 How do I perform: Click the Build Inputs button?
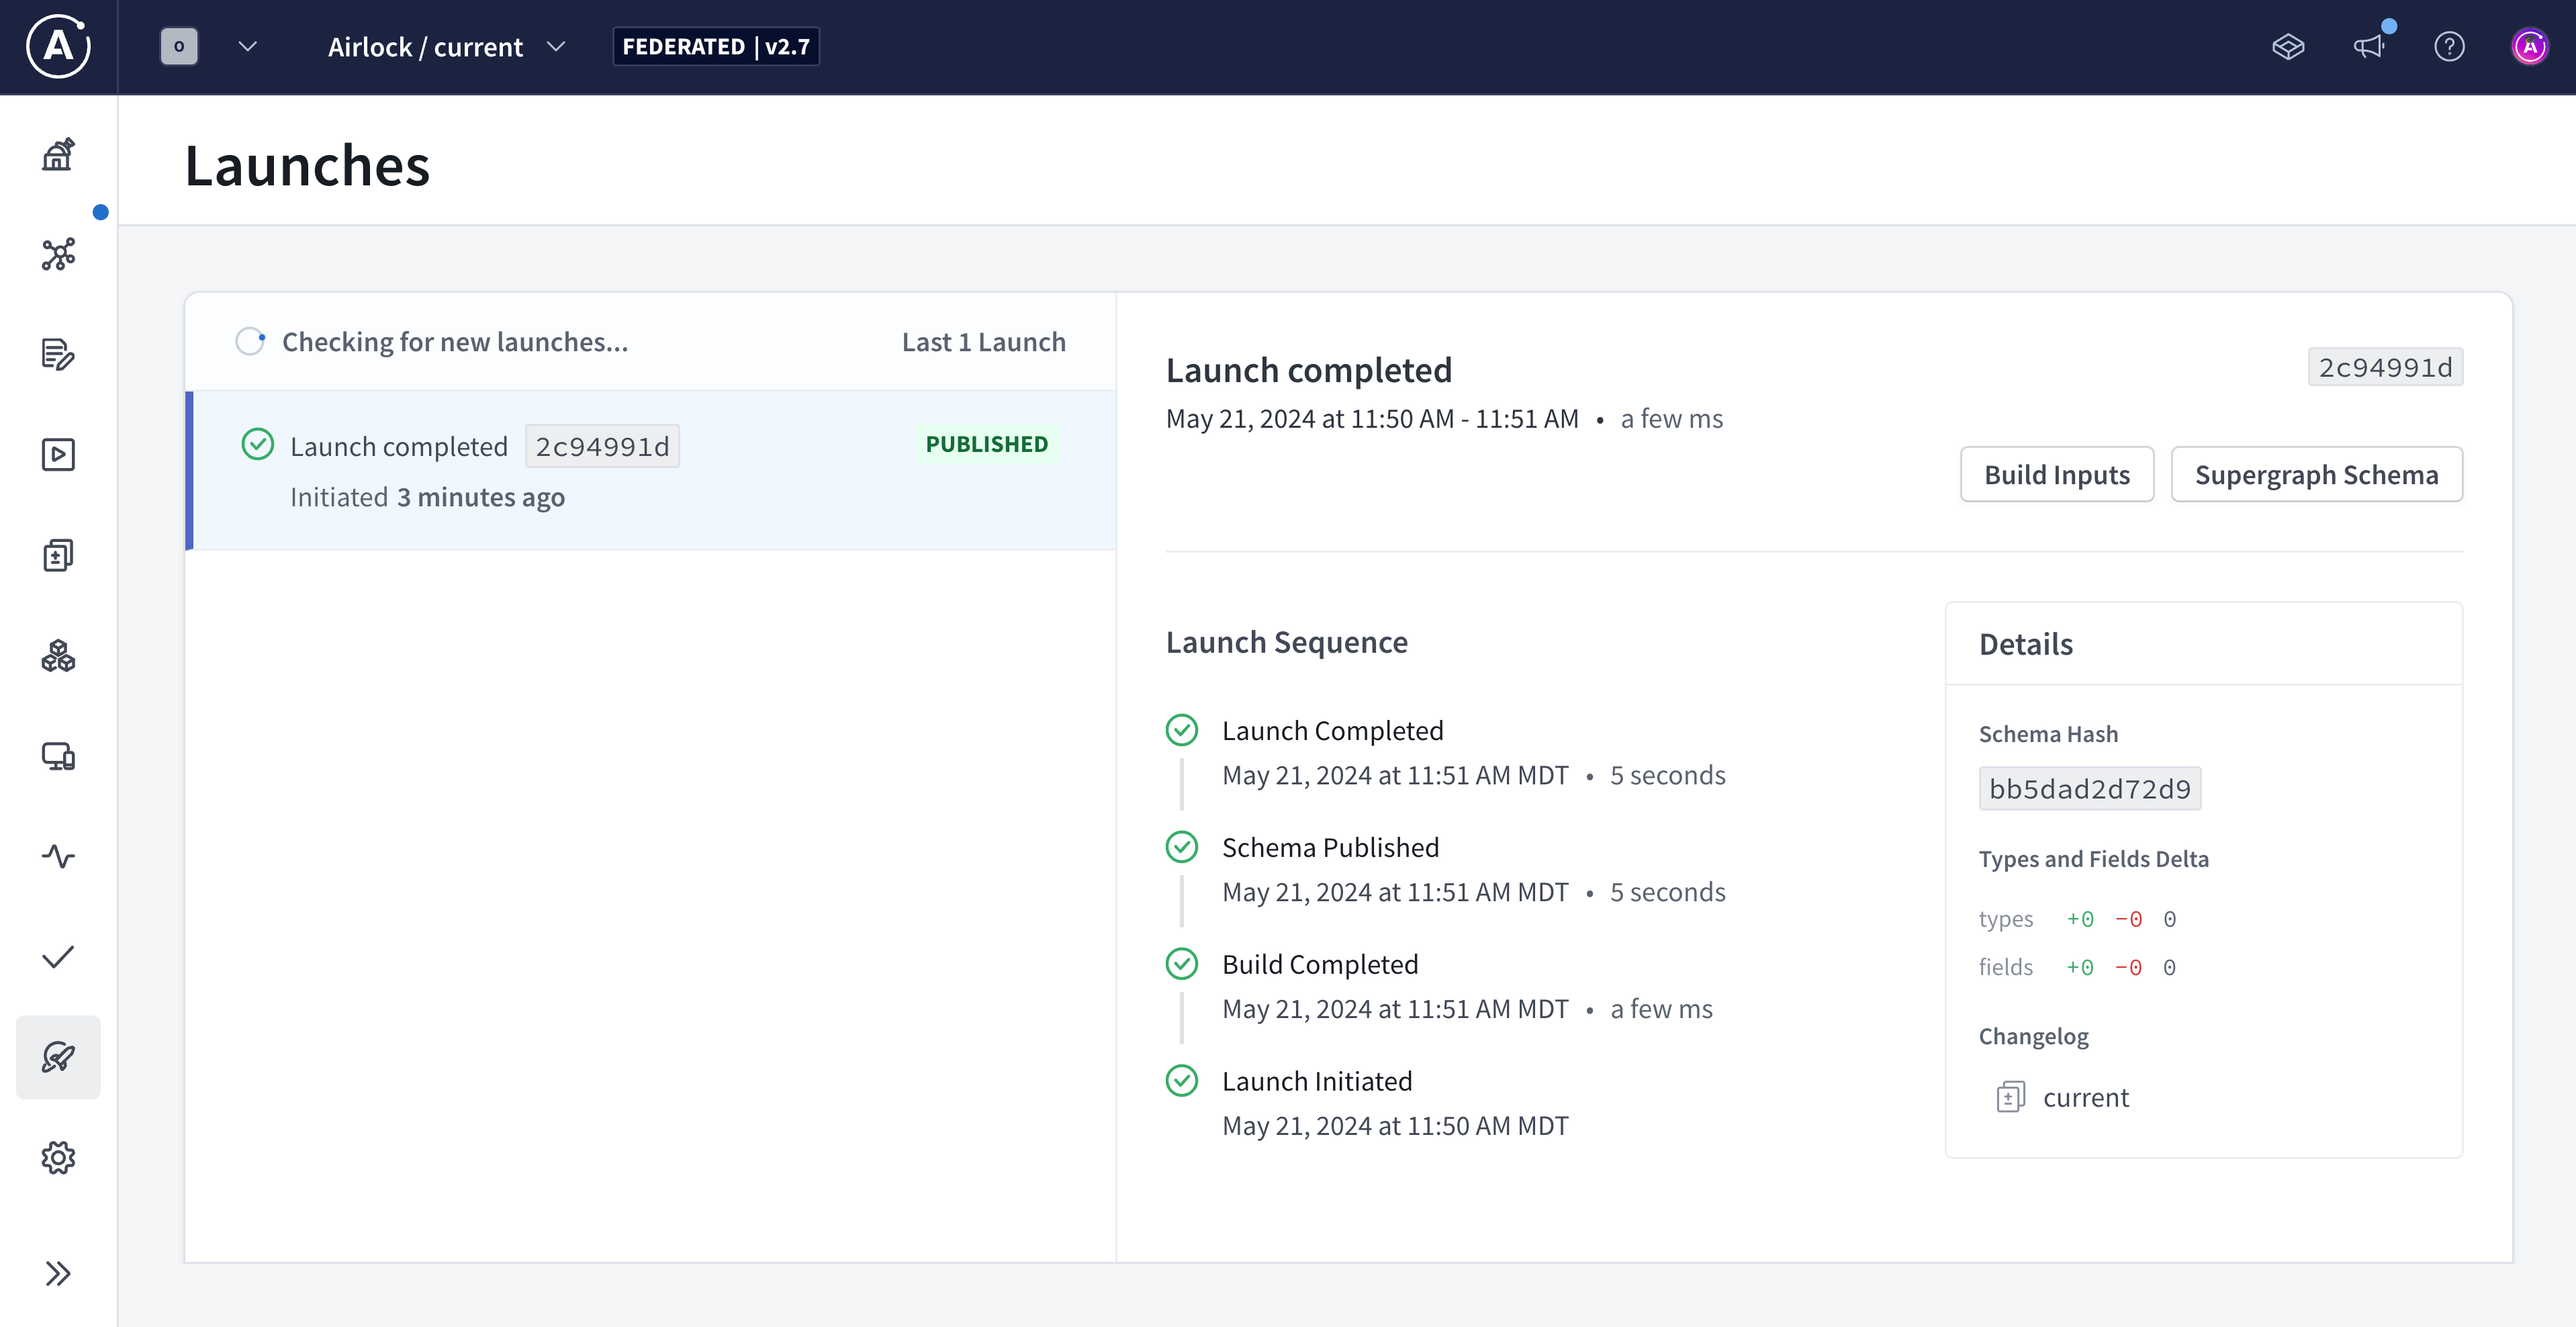tap(2057, 474)
